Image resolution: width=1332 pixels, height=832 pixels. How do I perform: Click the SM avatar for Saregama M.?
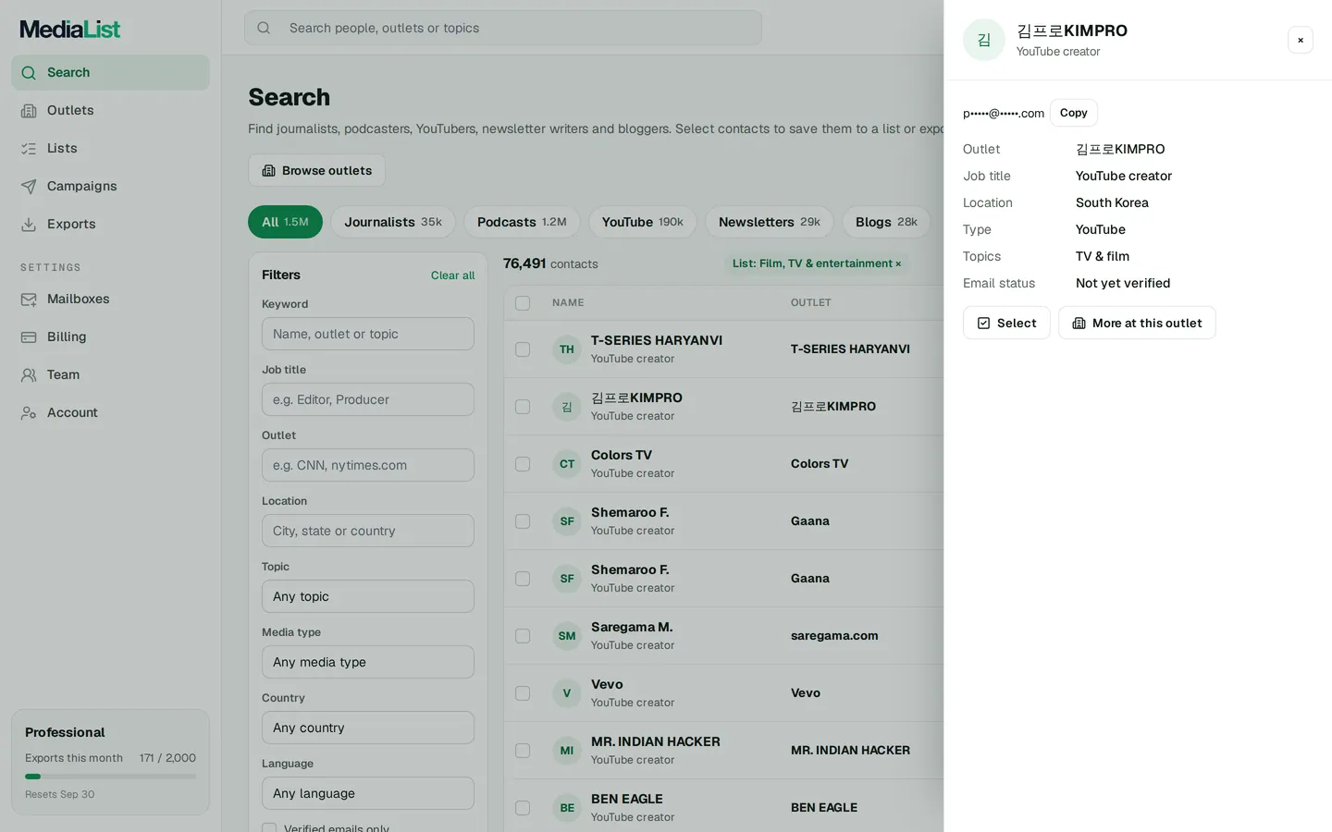point(567,636)
